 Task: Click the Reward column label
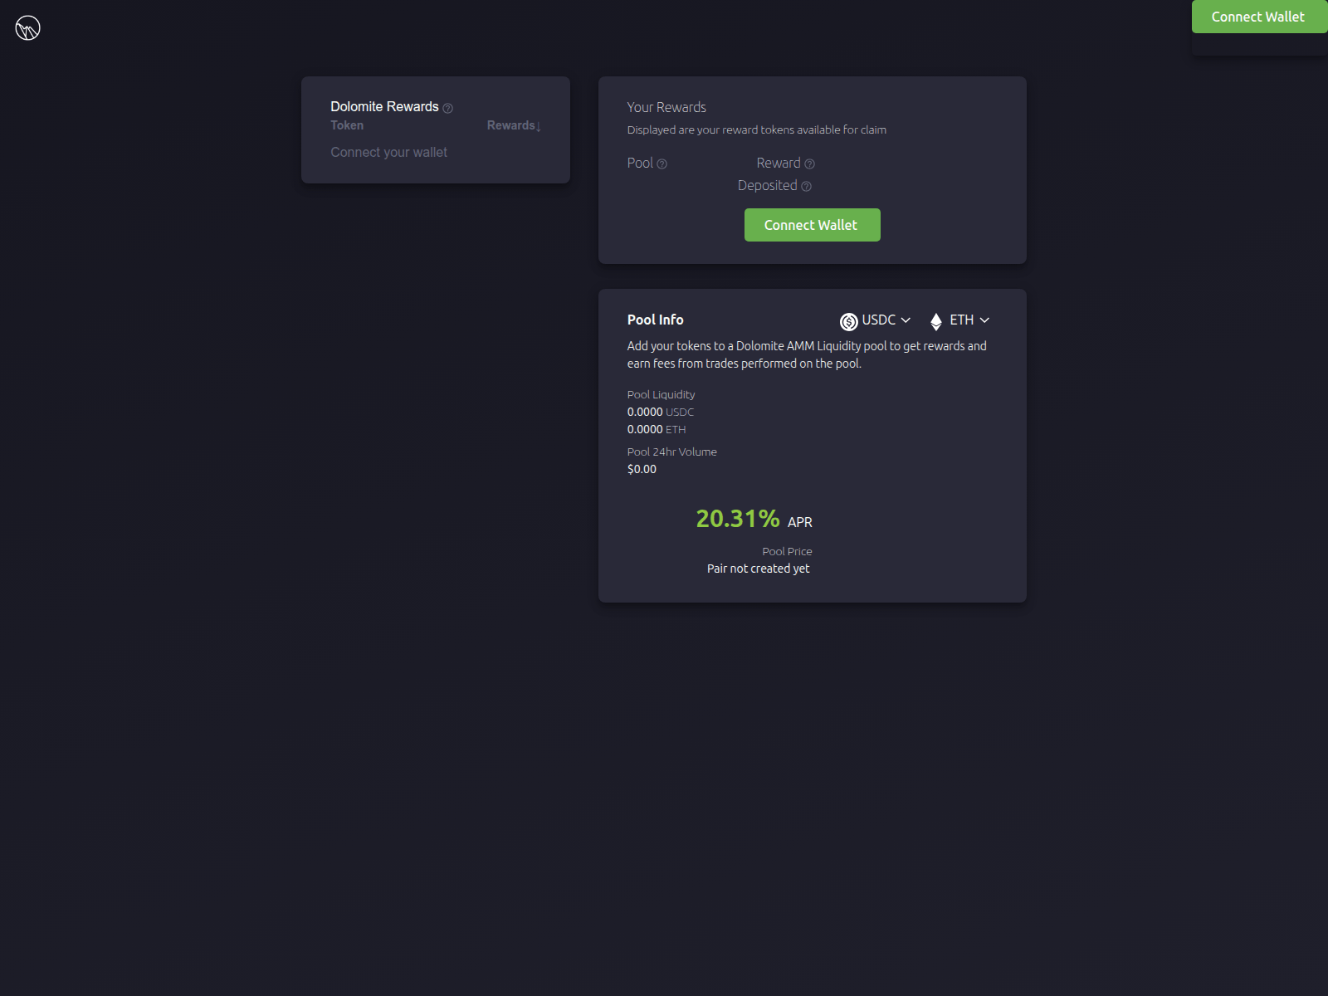tap(779, 163)
